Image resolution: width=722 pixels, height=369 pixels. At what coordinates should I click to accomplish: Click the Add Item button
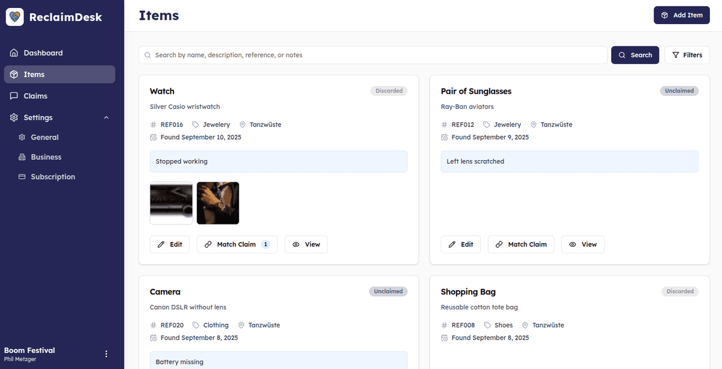pos(682,15)
